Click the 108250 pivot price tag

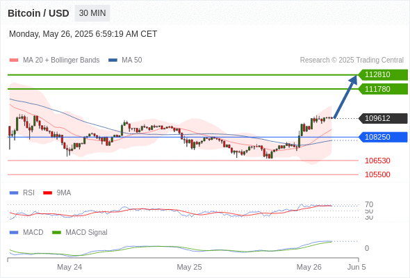click(383, 137)
